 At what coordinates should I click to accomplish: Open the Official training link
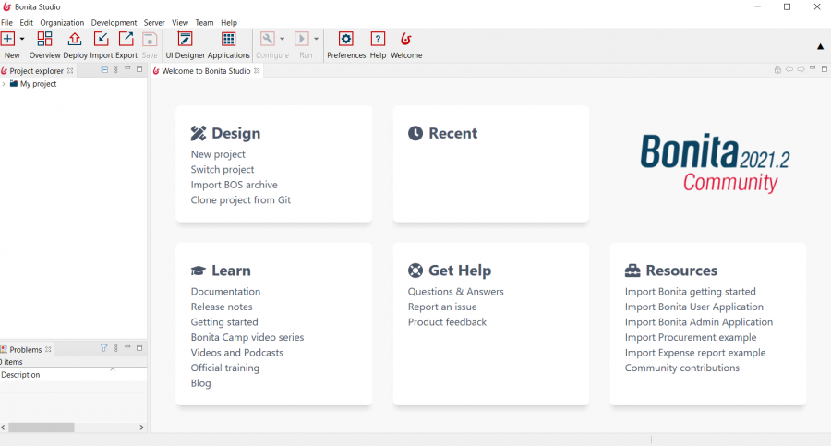pyautogui.click(x=225, y=368)
